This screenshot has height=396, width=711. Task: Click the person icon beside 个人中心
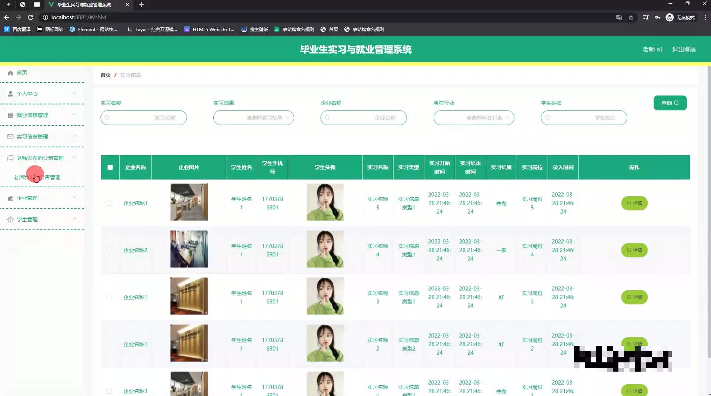(x=10, y=93)
